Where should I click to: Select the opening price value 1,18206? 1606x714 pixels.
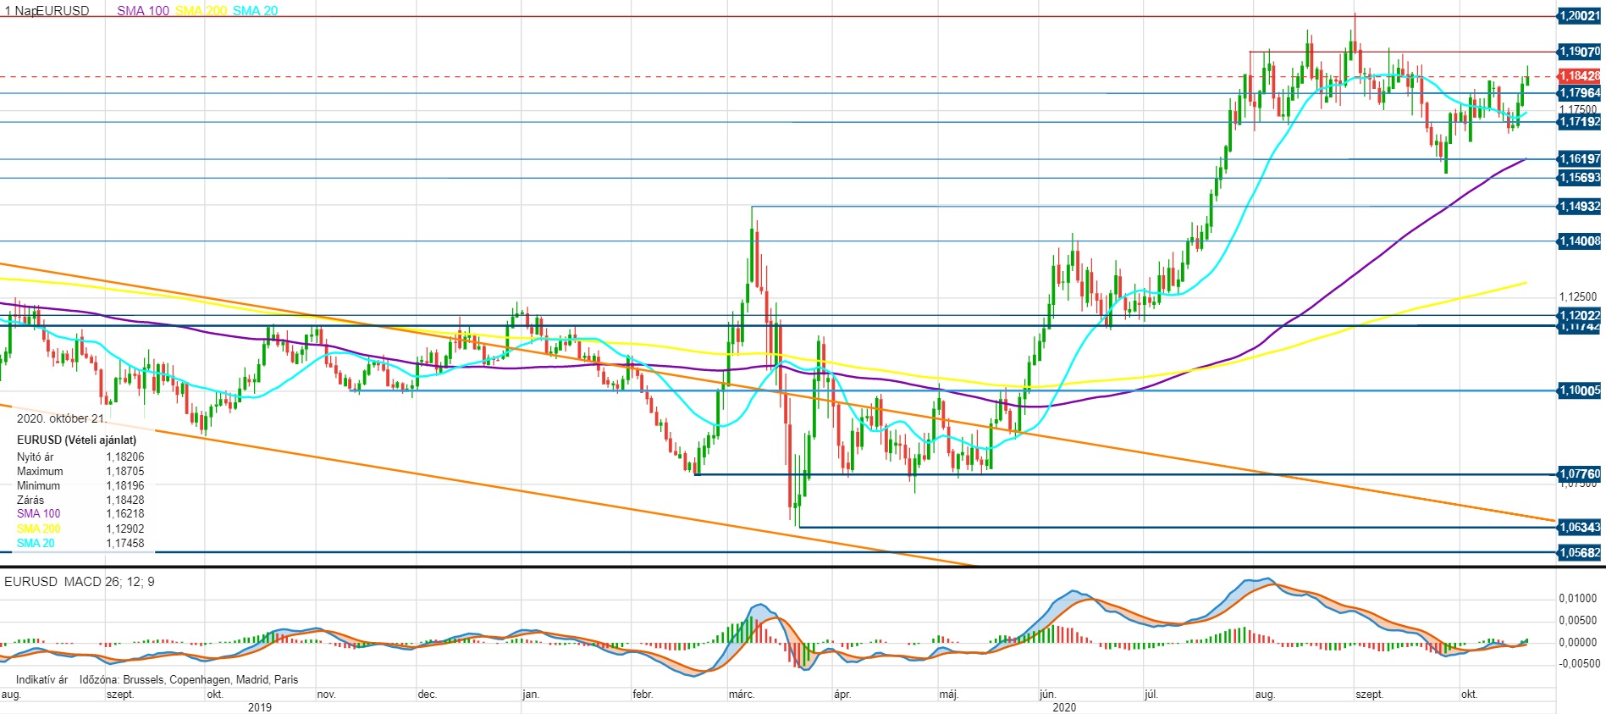pyautogui.click(x=125, y=457)
